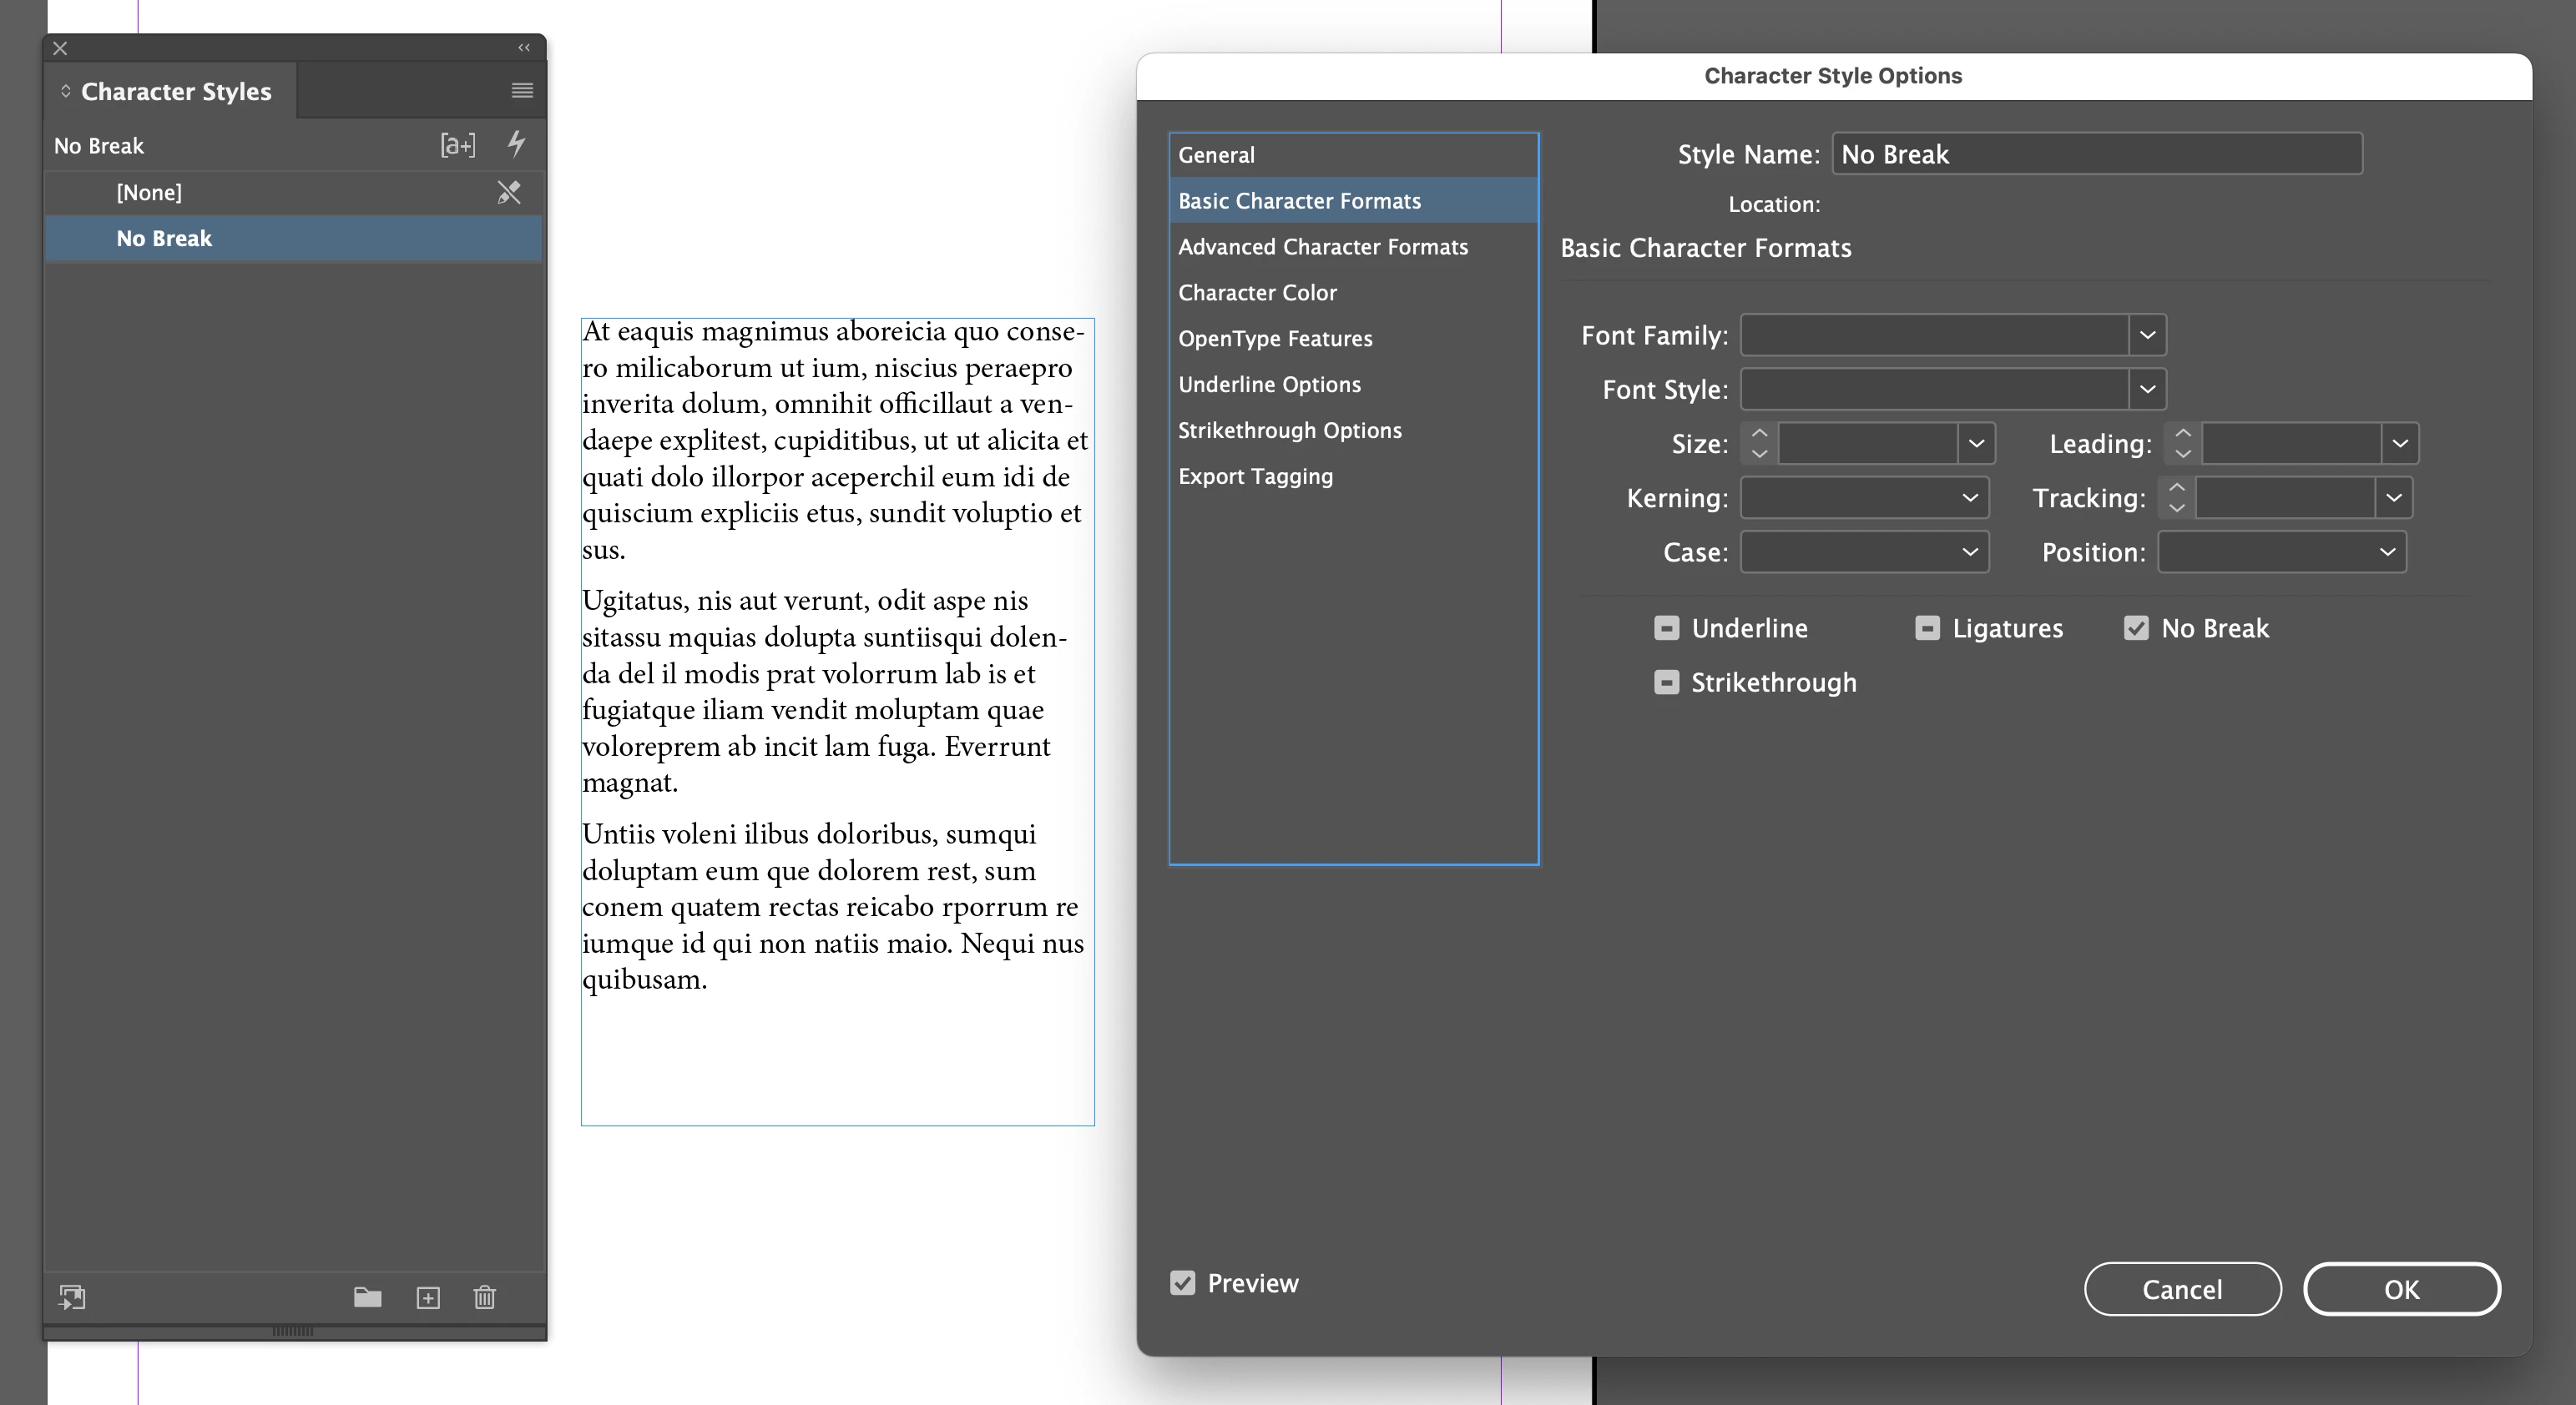This screenshot has width=2576, height=1405.
Task: Create a new character style
Action: [x=428, y=1297]
